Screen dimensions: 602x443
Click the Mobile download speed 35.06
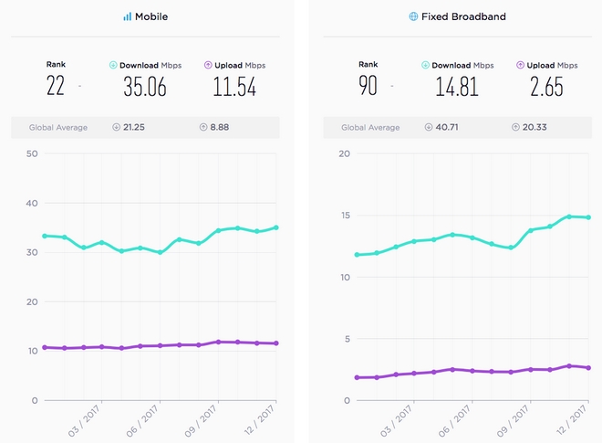(146, 87)
